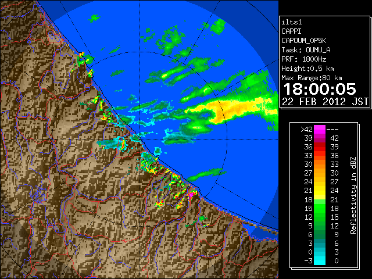This screenshot has width=372, height=279.
Task: Click the cyan -3 dBZ legend swatch
Action: point(320,261)
